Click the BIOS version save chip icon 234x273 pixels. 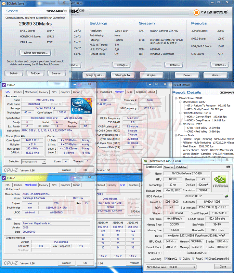pyautogui.click(x=226, y=196)
